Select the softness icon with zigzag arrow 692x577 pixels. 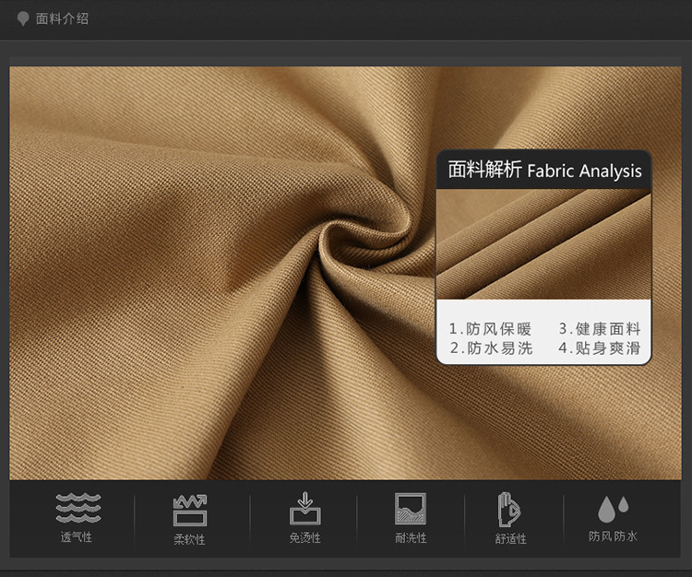pos(190,510)
